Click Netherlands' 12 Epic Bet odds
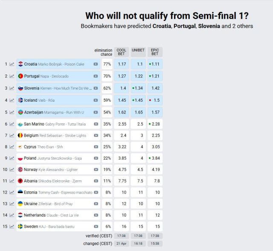 click(155, 215)
